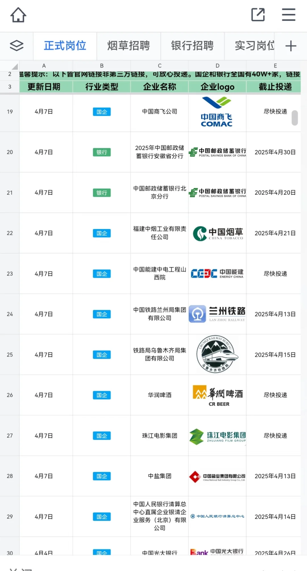Click 企业logo header cell
The width and height of the screenshot is (307, 571).
(x=217, y=87)
